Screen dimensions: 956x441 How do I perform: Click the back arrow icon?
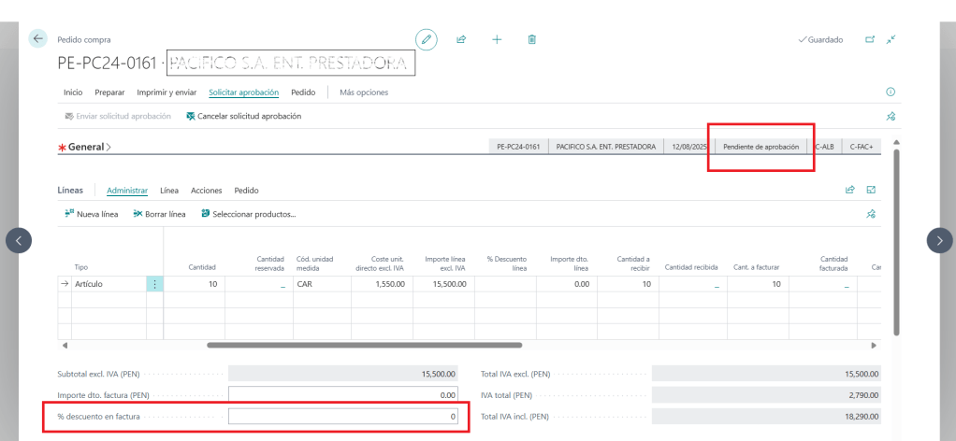(x=38, y=39)
